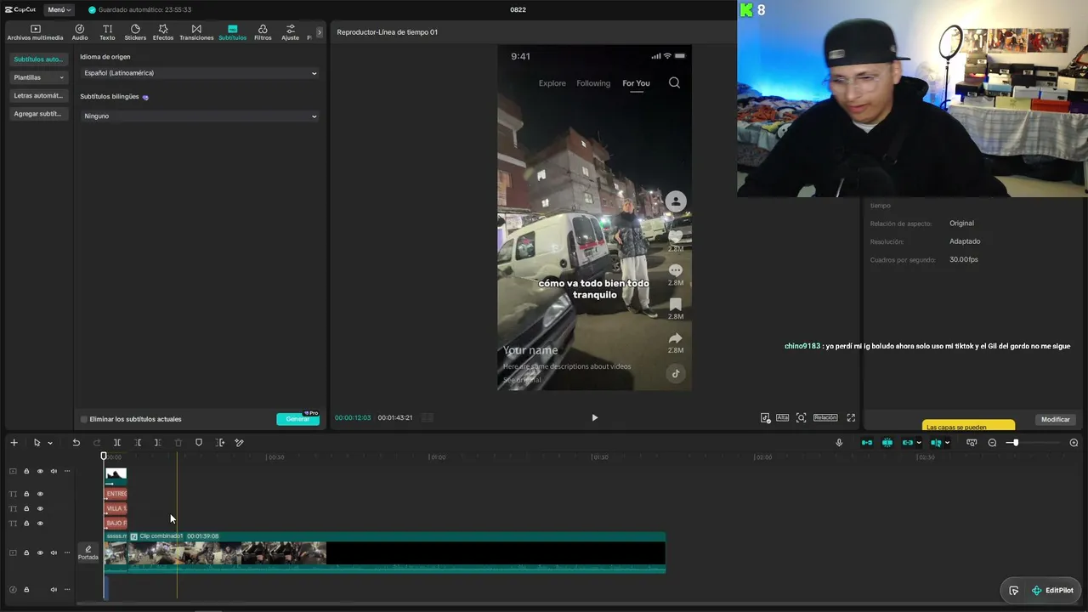Click the cursor icon beside EditPilot
Image resolution: width=1088 pixels, height=612 pixels.
coord(1014,591)
